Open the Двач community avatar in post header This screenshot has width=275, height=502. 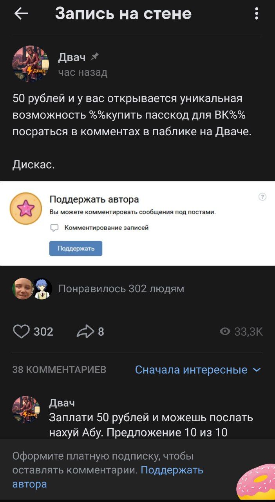(x=31, y=64)
